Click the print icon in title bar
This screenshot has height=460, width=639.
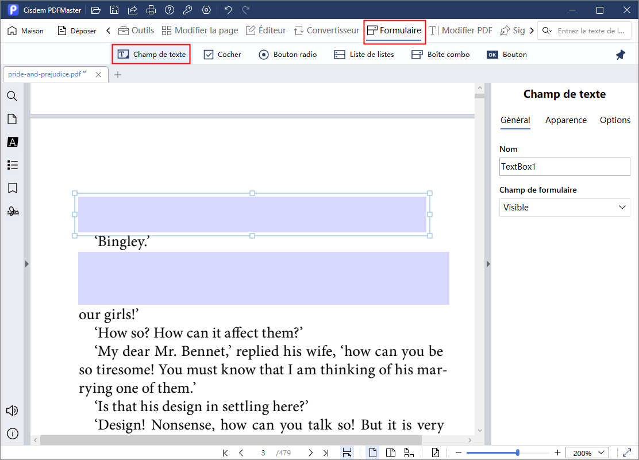(x=151, y=10)
